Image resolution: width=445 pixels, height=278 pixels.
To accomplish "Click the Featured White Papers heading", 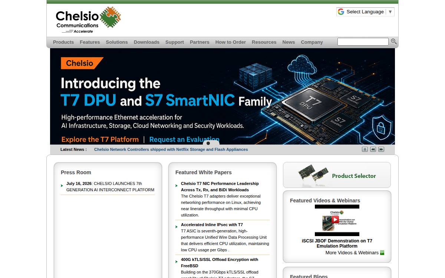I will pyautogui.click(x=204, y=172).
